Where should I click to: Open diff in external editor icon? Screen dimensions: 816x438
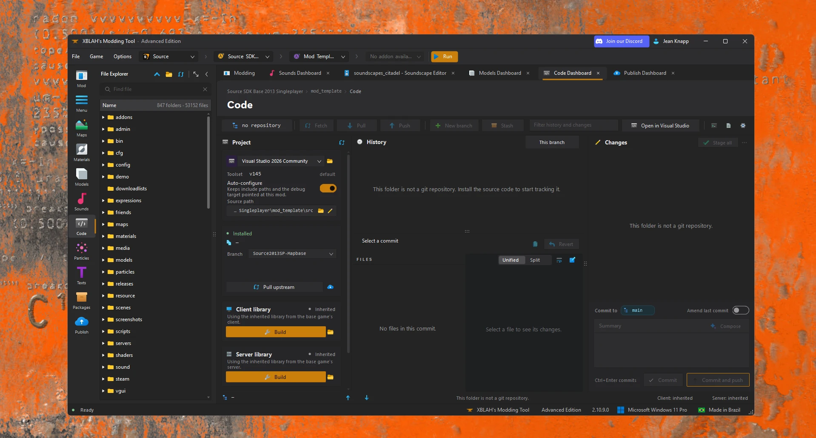pos(572,260)
